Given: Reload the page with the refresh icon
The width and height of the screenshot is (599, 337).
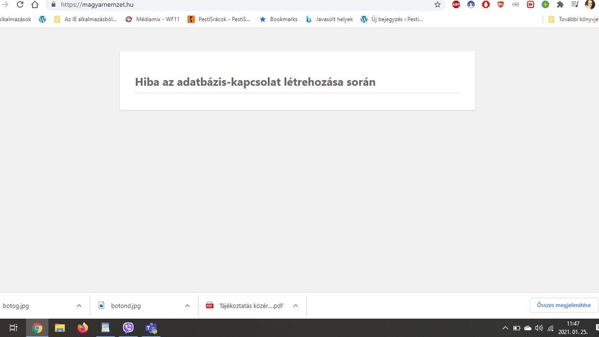Looking at the screenshot, I should click(20, 4).
